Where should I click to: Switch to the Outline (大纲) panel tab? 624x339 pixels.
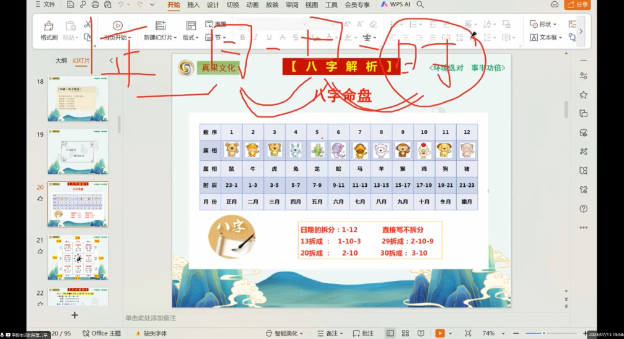(61, 61)
